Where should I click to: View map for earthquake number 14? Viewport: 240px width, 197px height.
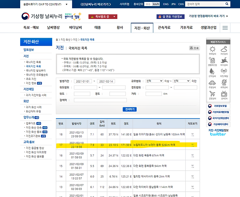(x=193, y=176)
